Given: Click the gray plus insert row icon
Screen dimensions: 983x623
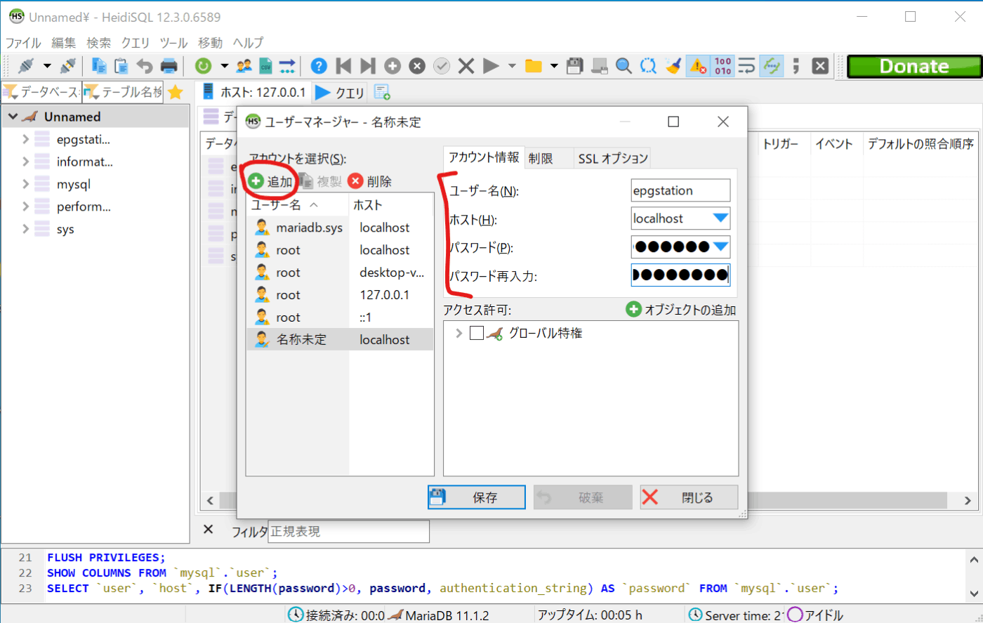Looking at the screenshot, I should [x=392, y=66].
